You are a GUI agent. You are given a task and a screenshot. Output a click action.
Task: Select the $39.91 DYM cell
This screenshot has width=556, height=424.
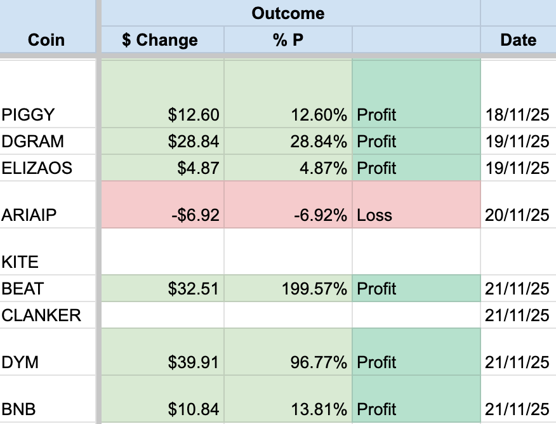[x=162, y=352]
